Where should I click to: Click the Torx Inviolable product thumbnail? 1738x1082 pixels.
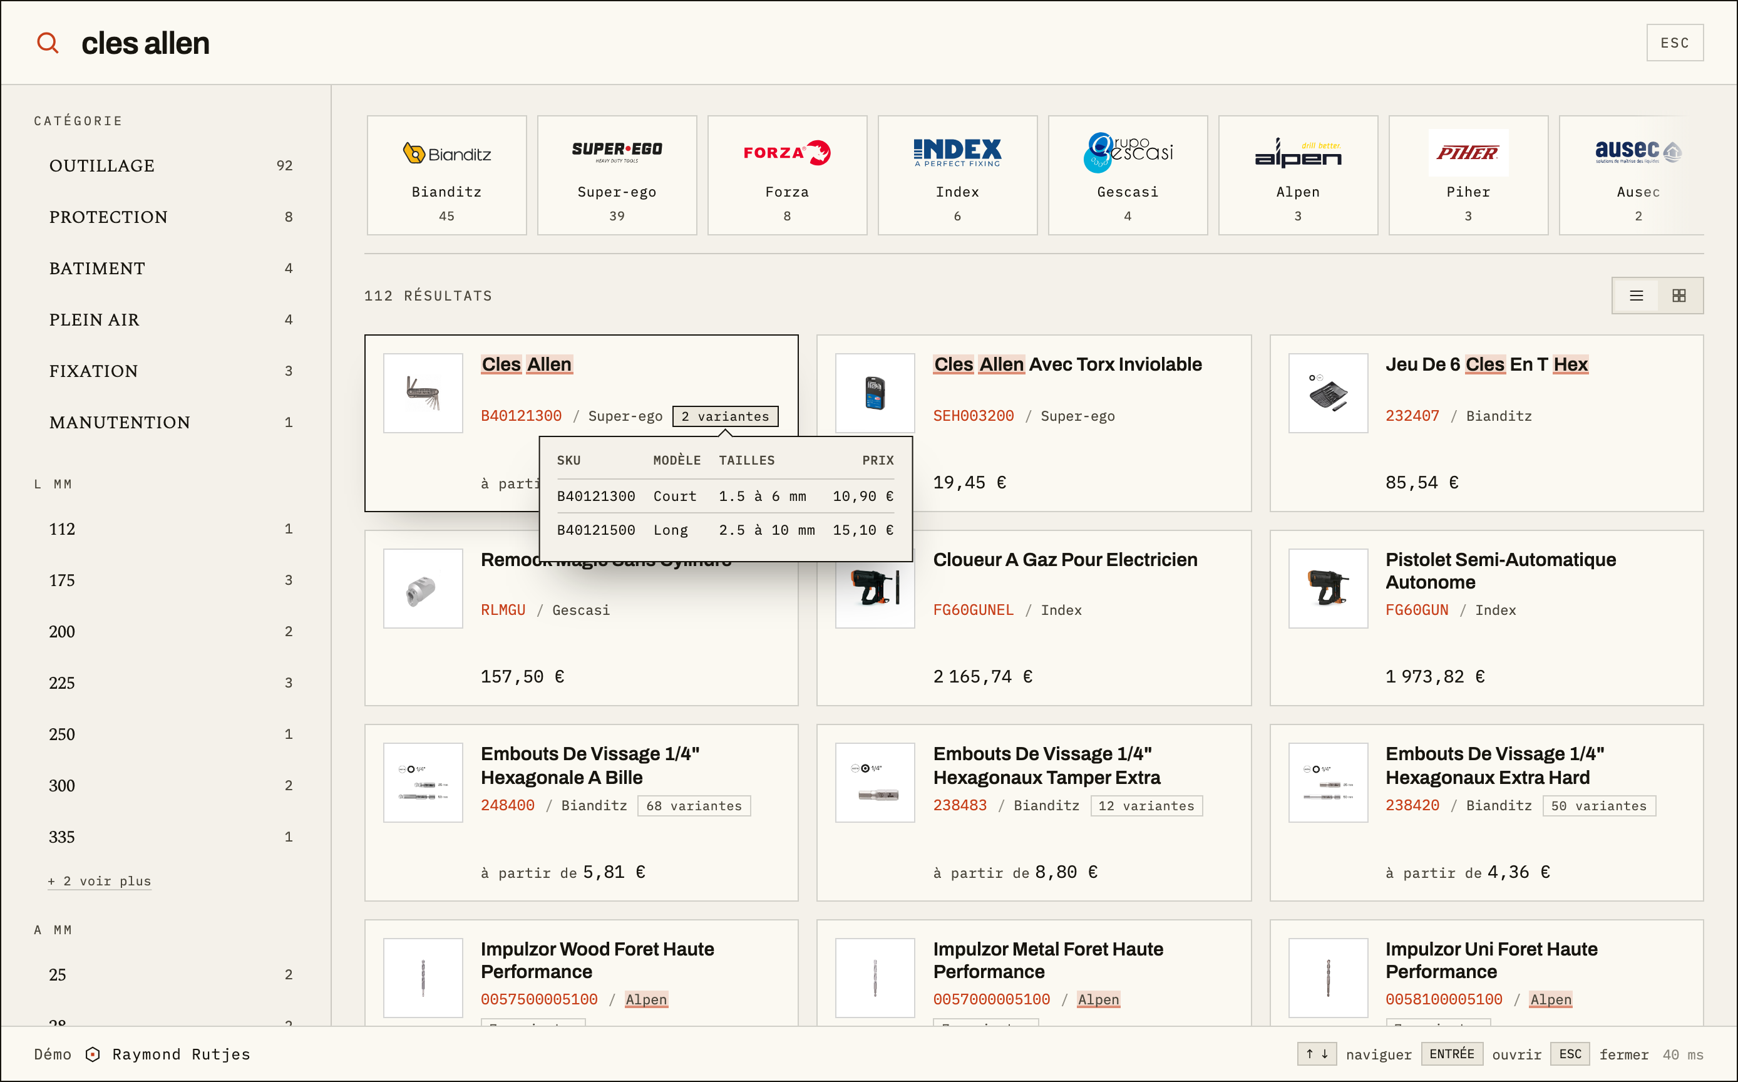[875, 393]
